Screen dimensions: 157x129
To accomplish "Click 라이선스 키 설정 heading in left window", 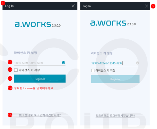I will click(25, 53).
